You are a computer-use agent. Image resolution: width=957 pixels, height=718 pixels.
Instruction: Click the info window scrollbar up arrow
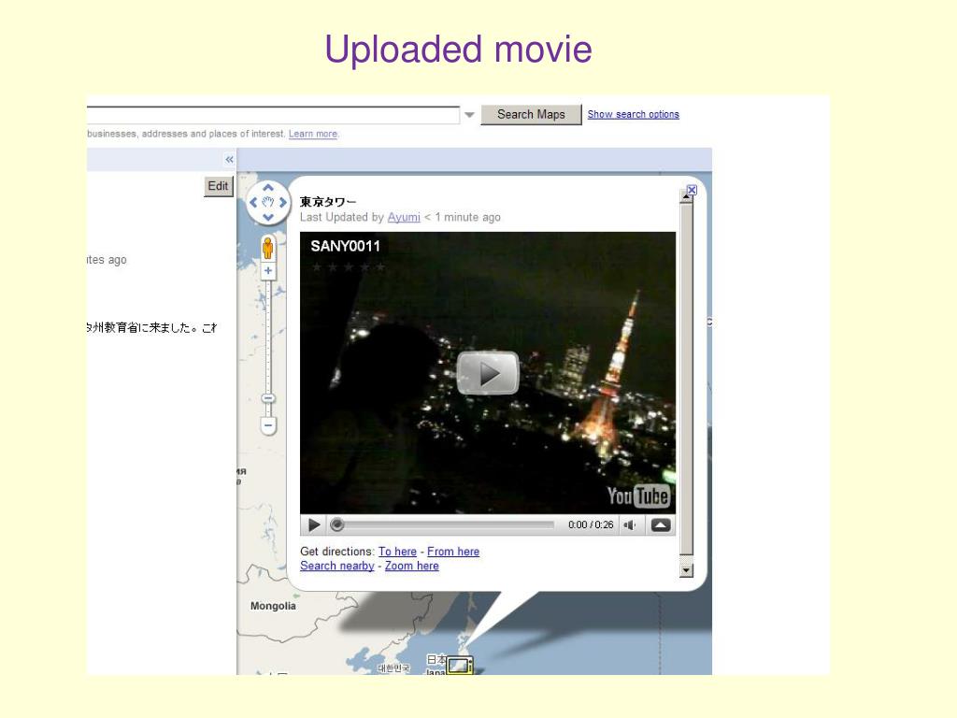pyautogui.click(x=687, y=197)
